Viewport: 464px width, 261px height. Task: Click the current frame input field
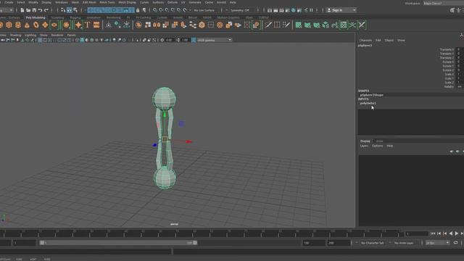pyautogui.click(x=417, y=233)
